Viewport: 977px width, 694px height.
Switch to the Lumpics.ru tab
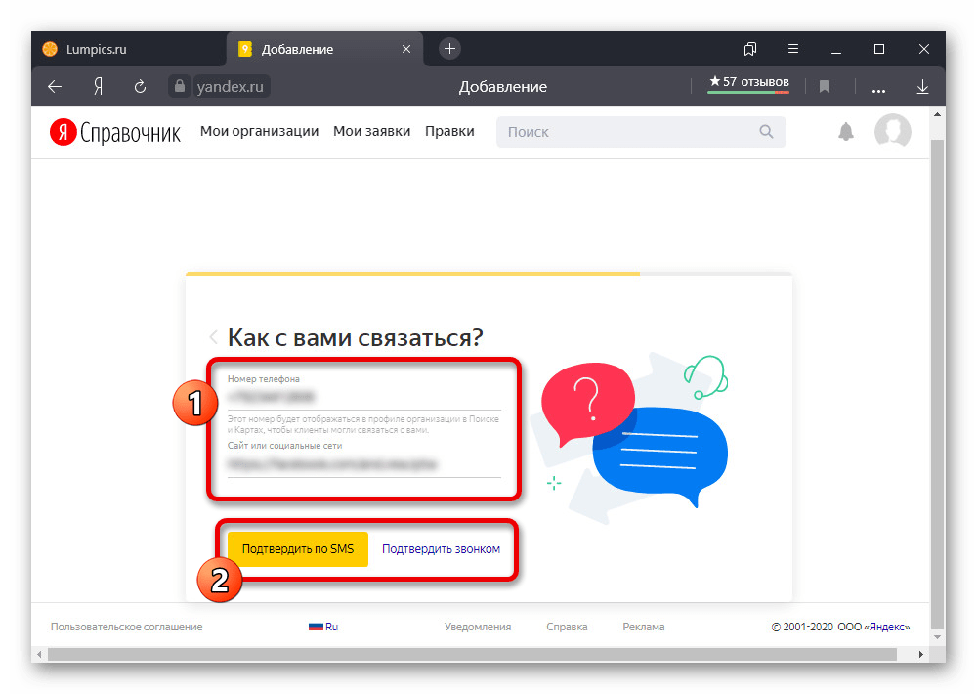96,49
